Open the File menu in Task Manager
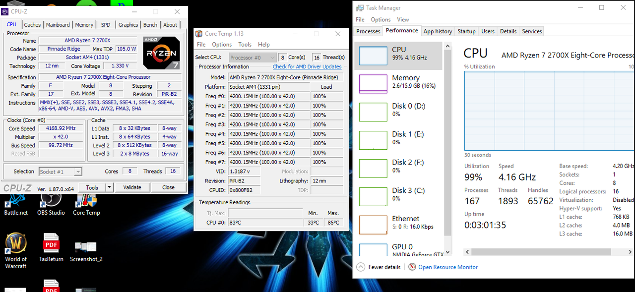Image resolution: width=635 pixels, height=292 pixels. point(360,20)
